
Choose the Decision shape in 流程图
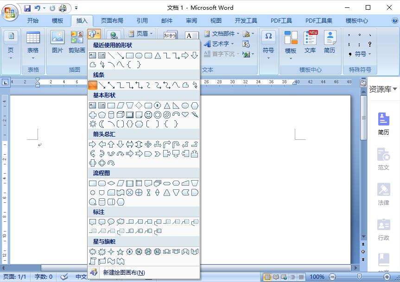click(x=111, y=183)
